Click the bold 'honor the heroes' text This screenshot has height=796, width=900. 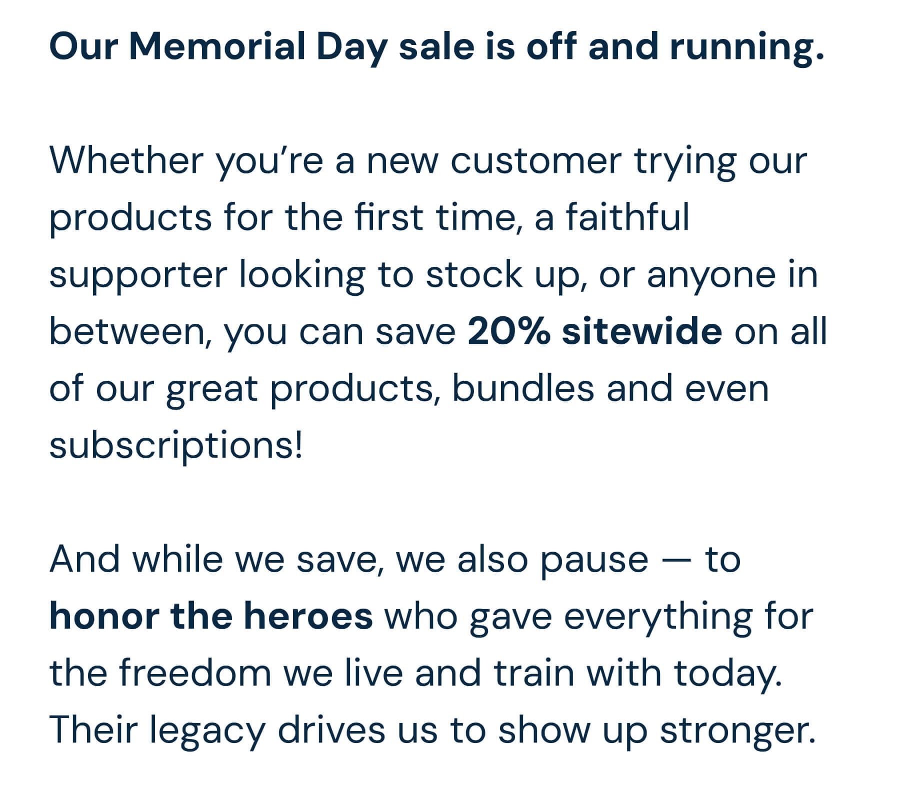(x=211, y=616)
